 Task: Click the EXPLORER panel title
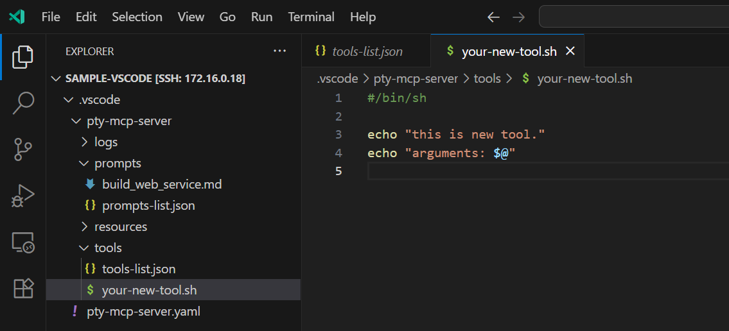(90, 51)
